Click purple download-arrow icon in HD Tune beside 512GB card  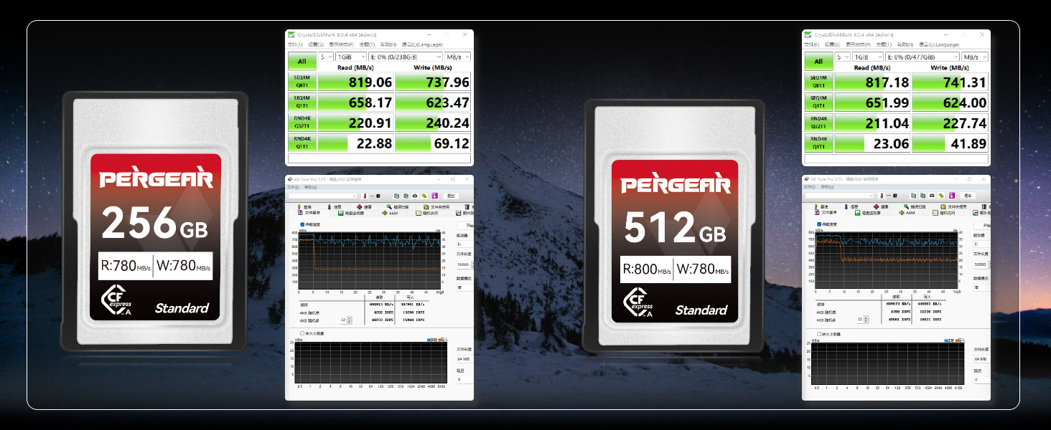pyautogui.click(x=952, y=196)
